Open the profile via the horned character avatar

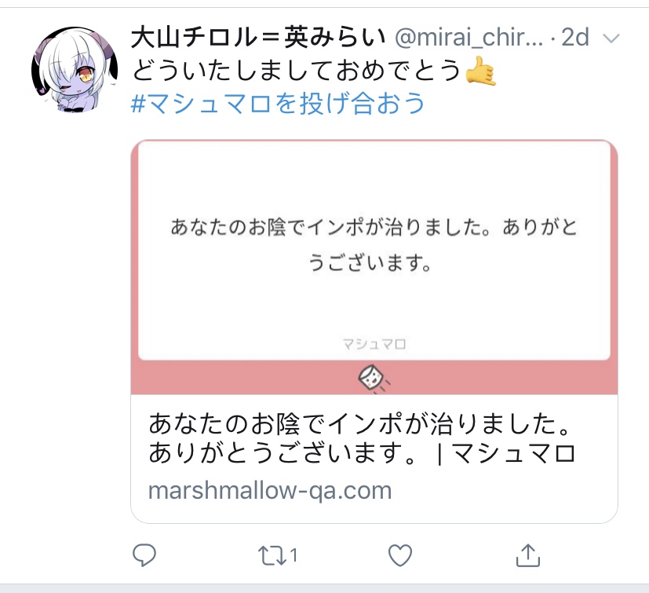coord(75,70)
